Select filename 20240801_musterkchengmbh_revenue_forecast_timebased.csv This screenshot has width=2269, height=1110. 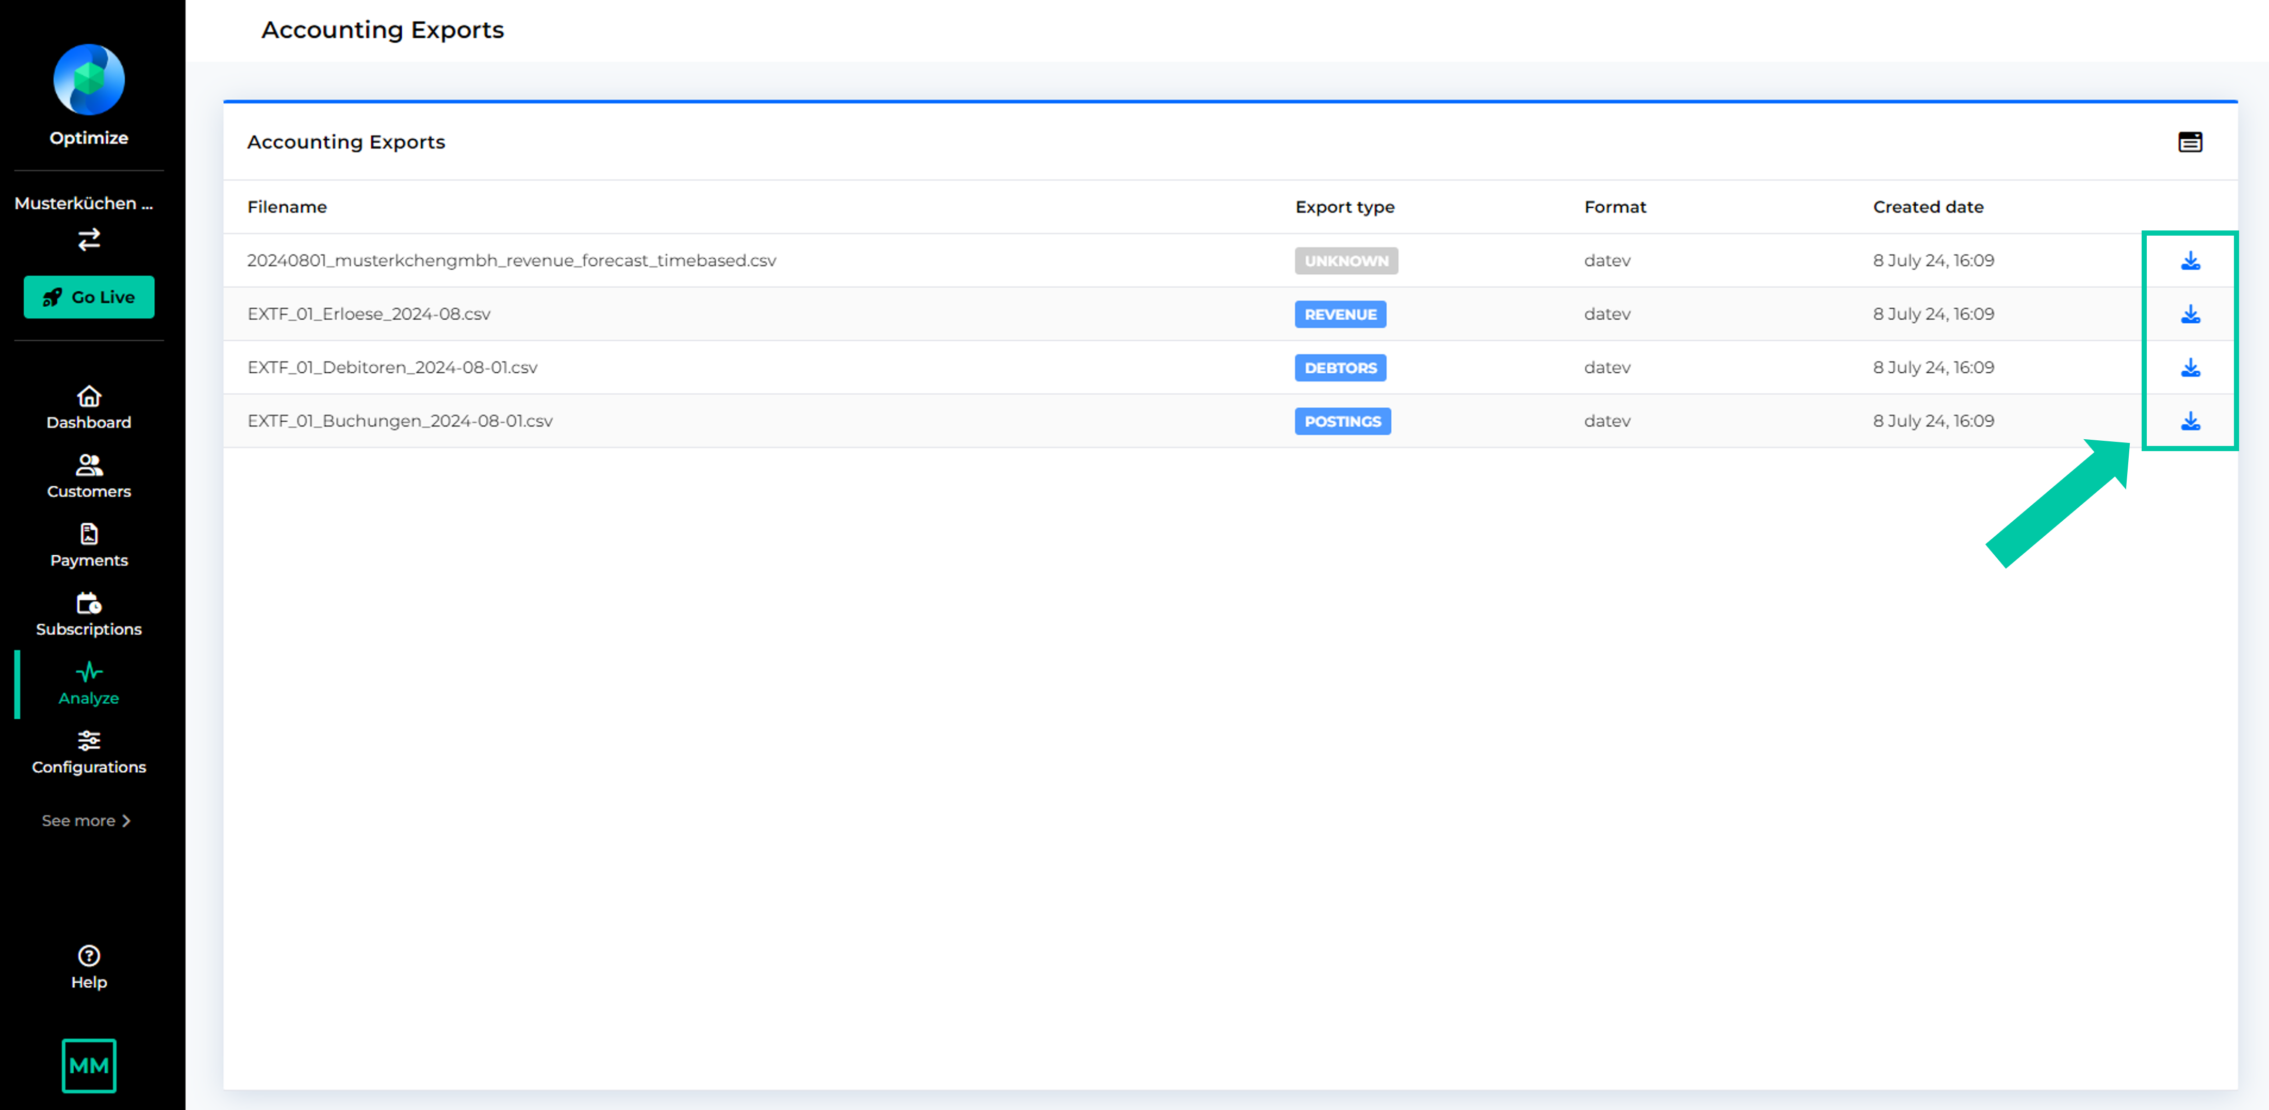click(x=512, y=261)
